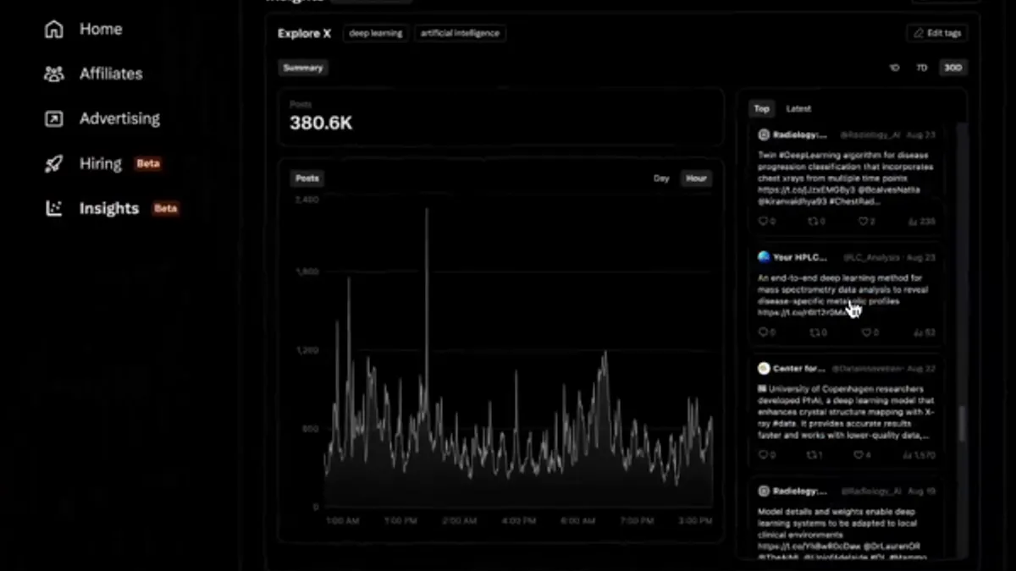
Task: Reply to the mass spectrometry post
Action: coord(763,332)
